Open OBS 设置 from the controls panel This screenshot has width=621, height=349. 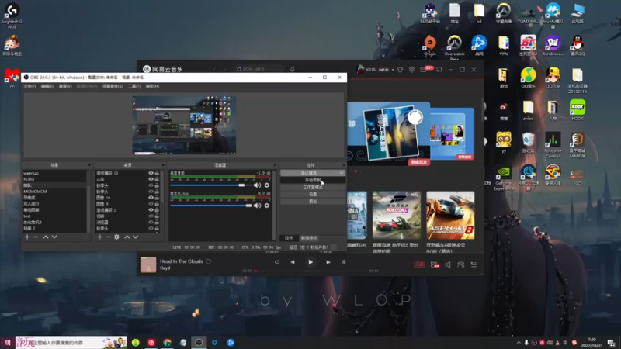click(313, 195)
